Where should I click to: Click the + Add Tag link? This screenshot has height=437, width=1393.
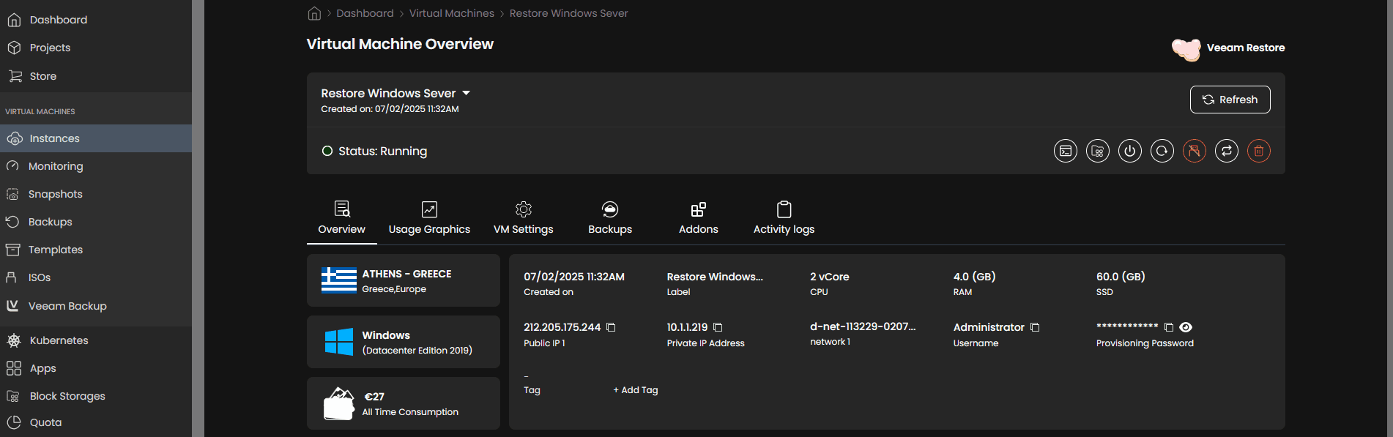point(635,390)
